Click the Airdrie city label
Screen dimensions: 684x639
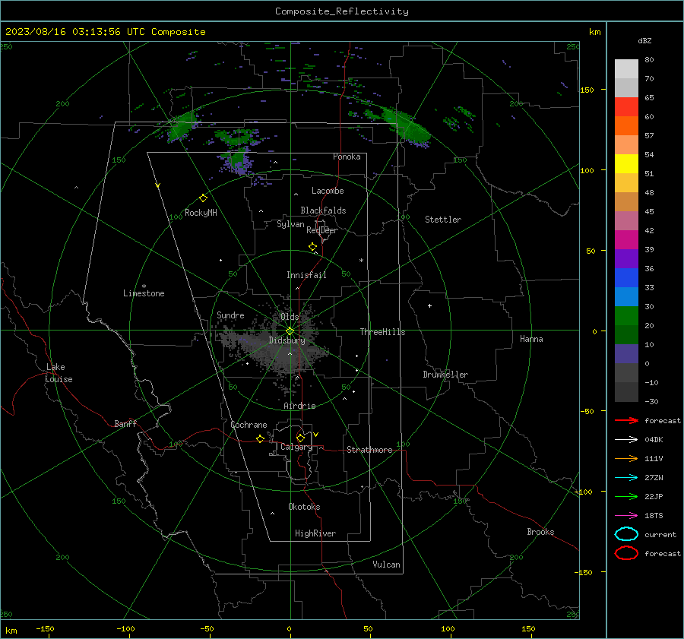click(x=299, y=406)
